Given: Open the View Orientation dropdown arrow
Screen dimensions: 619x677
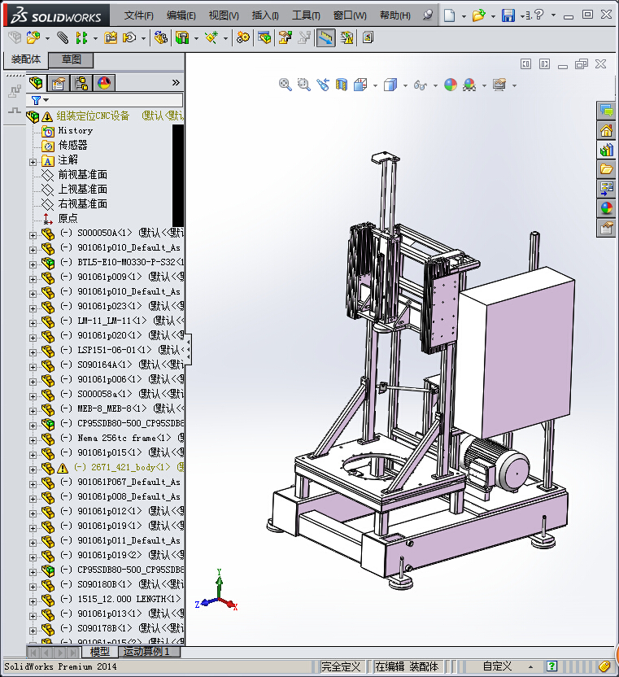Looking at the screenshot, I should click(x=375, y=85).
